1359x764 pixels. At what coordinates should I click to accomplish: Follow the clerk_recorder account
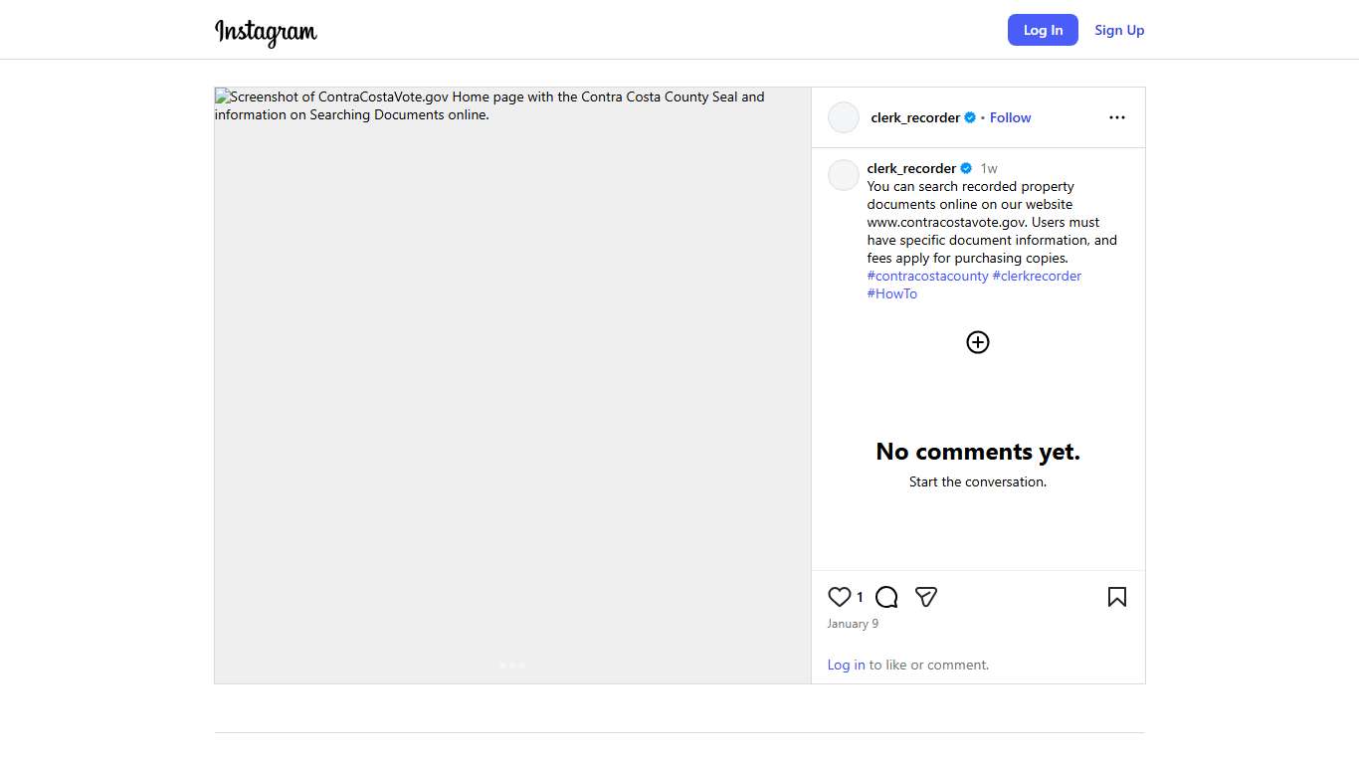(1010, 117)
